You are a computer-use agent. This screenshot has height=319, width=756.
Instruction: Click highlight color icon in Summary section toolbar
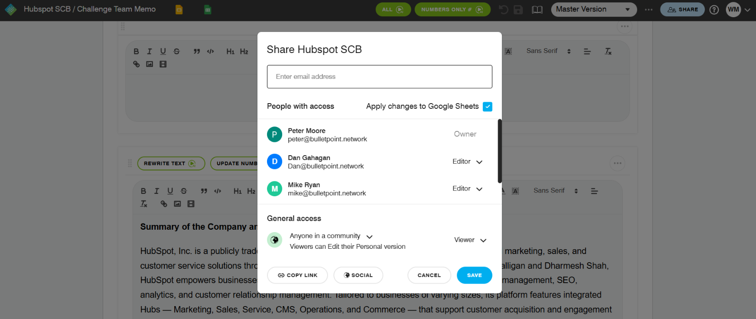click(515, 191)
